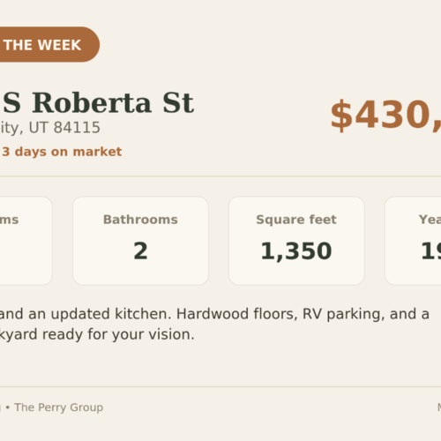Screen dimensions: 441x441
Task: Select the $430 listing price
Action: [x=385, y=115]
